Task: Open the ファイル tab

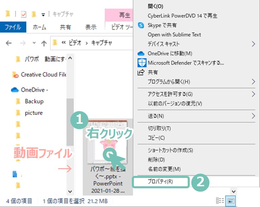Action: click(13, 27)
